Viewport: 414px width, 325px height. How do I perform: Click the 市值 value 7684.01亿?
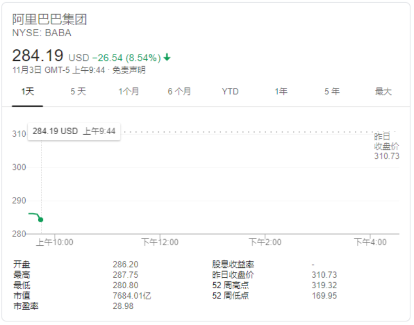point(132,296)
